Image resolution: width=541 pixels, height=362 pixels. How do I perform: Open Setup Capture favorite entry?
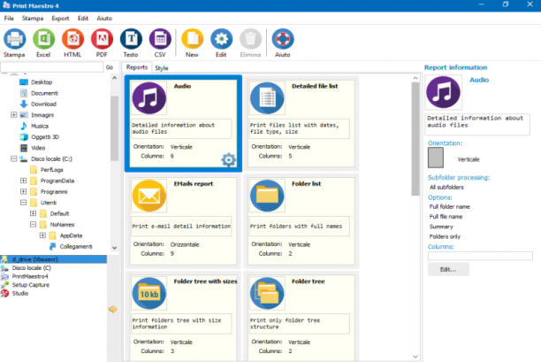pos(31,285)
